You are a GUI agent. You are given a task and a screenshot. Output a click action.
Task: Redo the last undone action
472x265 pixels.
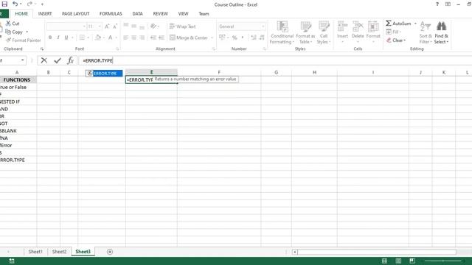[29, 4]
